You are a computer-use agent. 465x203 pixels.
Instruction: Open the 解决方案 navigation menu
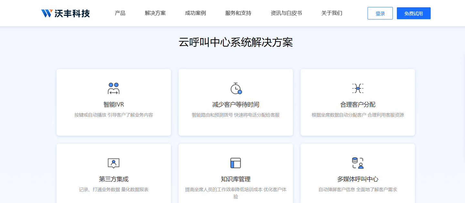pos(155,13)
